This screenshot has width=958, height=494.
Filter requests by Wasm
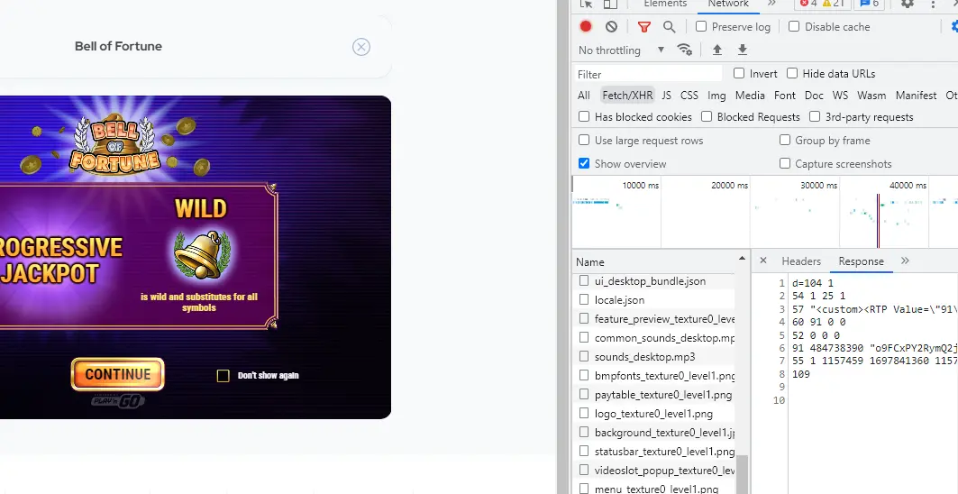click(x=871, y=96)
